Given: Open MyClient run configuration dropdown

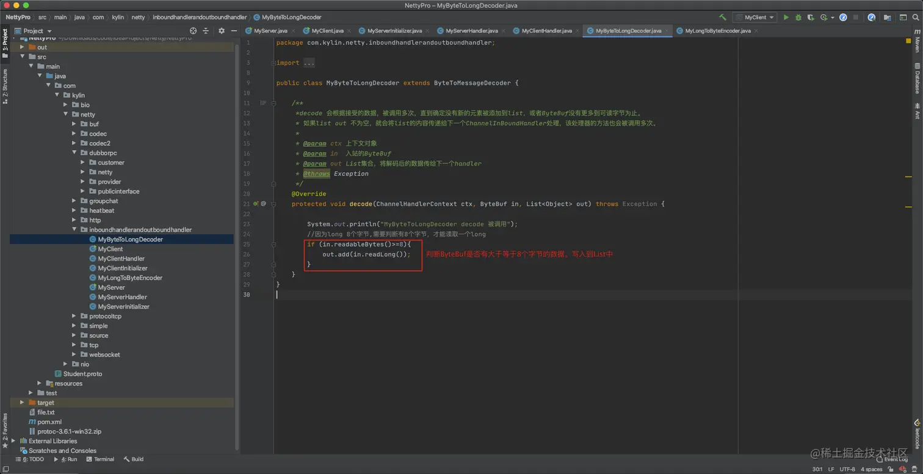Looking at the screenshot, I should (756, 18).
